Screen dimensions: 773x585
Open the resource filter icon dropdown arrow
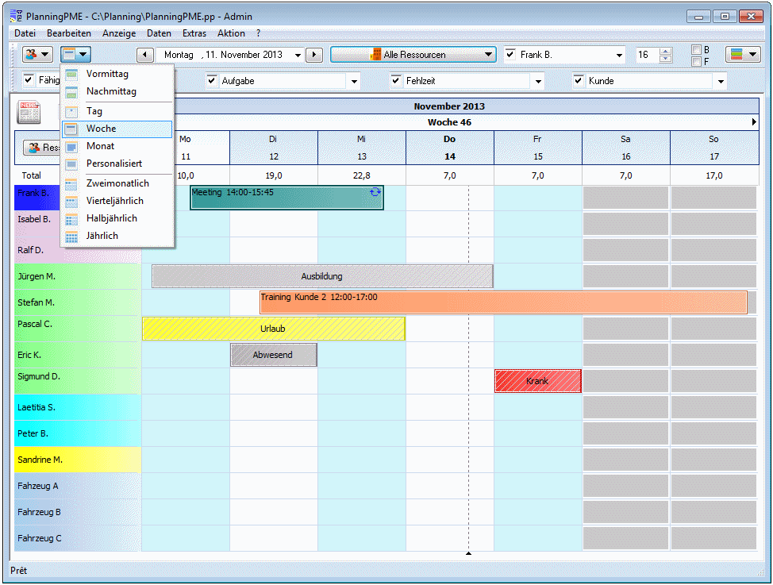pos(45,54)
